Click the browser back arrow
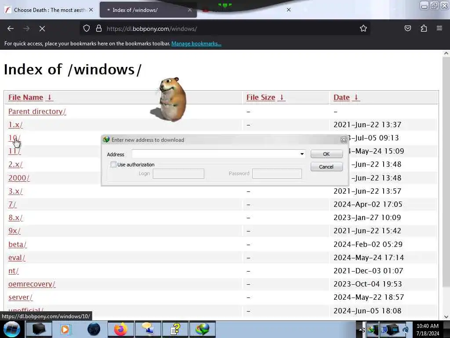The image size is (450, 338). click(11, 29)
